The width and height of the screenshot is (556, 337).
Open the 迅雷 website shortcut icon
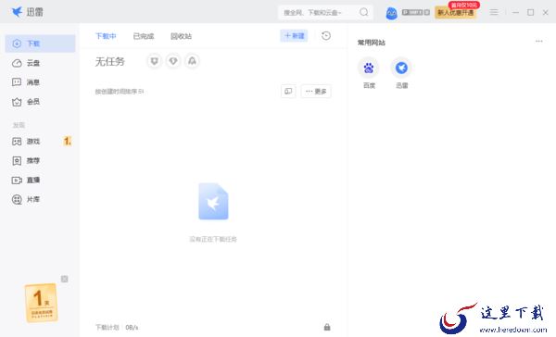coord(401,68)
